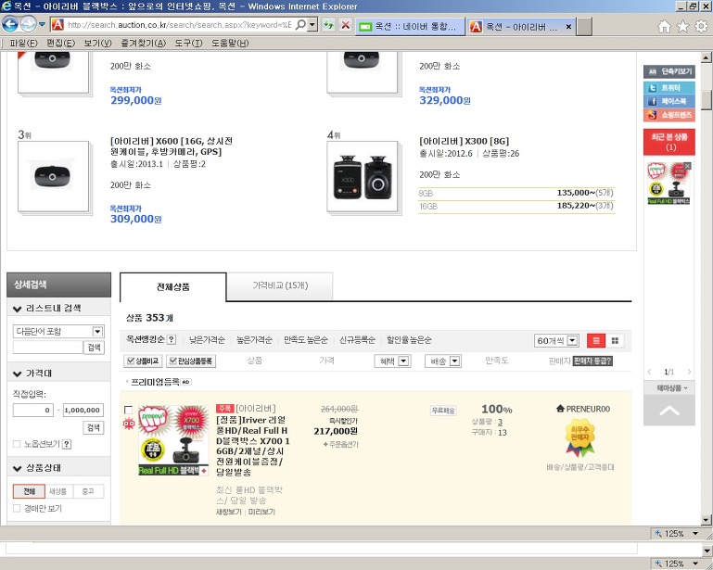Click the minimum price input field
Viewport: 713px width, 570px height.
(32, 410)
